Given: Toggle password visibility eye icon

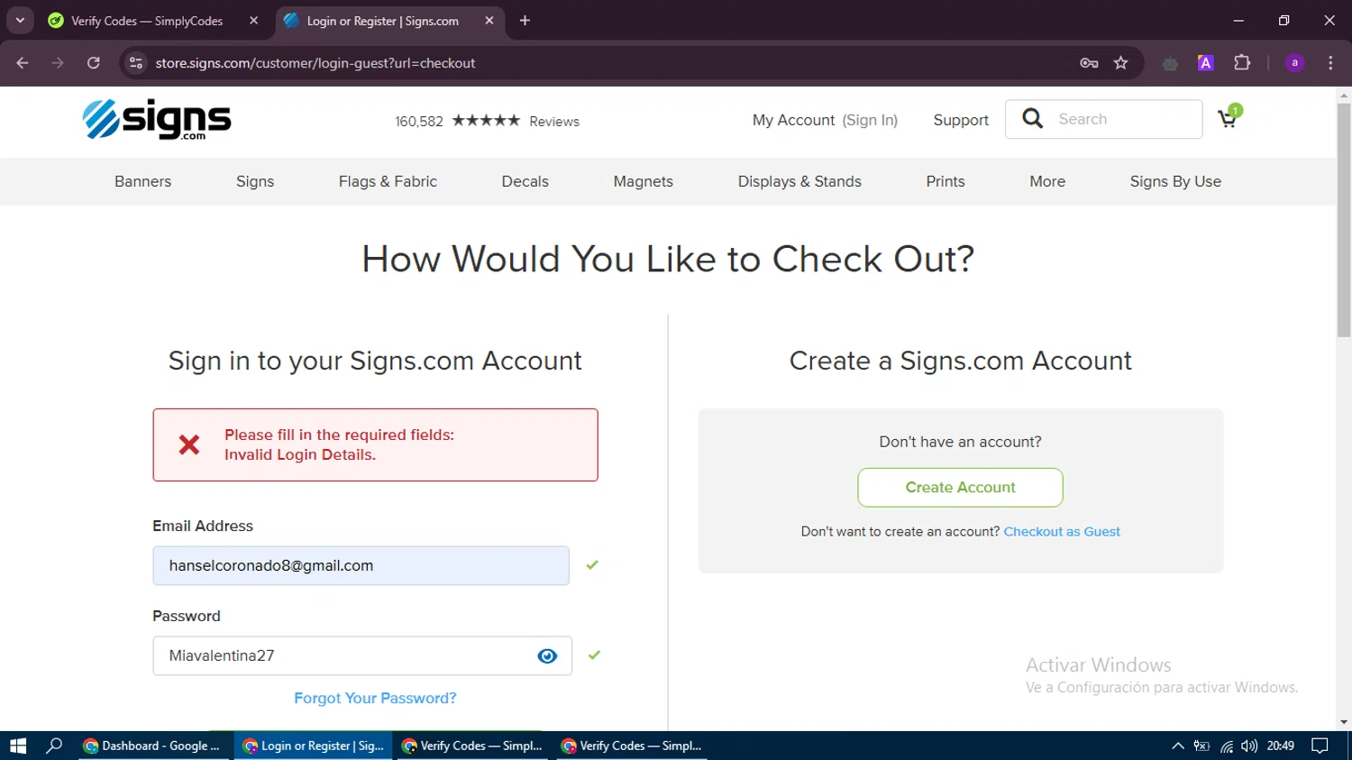Looking at the screenshot, I should point(547,656).
